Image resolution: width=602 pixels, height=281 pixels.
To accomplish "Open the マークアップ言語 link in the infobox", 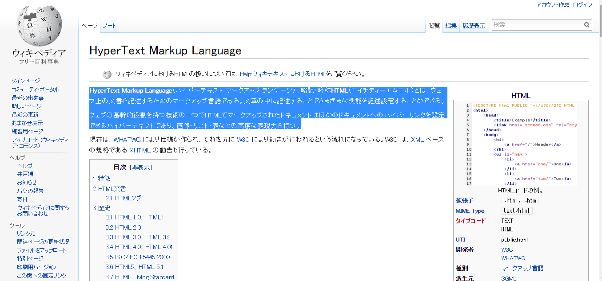I will point(522,268).
